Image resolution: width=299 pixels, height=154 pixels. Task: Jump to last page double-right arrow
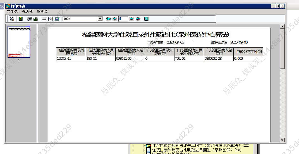[x=138, y=19]
